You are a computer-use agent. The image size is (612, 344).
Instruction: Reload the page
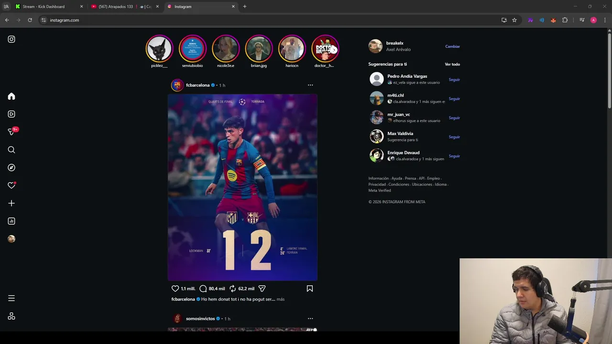30,20
